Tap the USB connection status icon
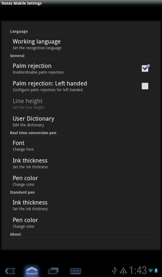 (x=114, y=271)
